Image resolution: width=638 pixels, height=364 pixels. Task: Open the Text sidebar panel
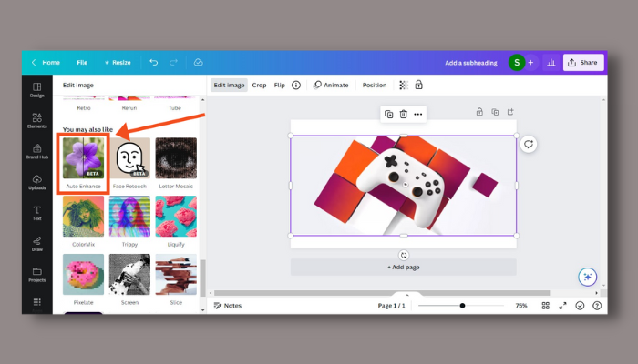click(37, 213)
